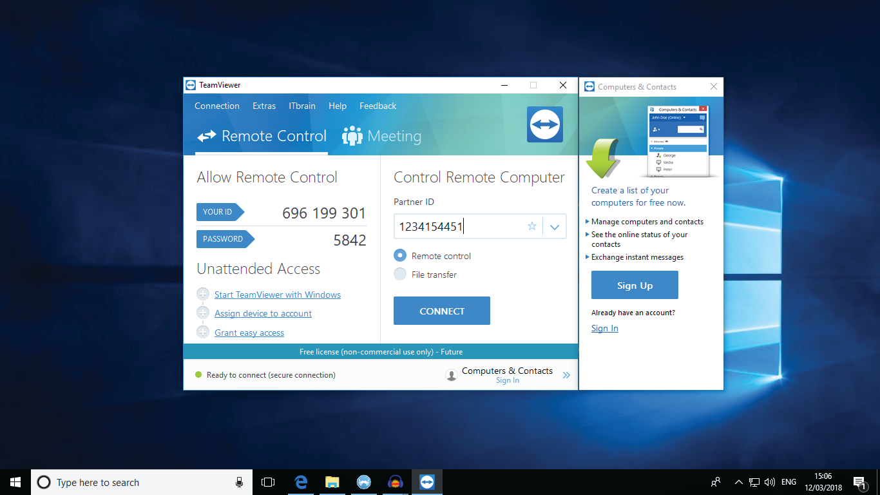
Task: Select the Remote control radio option
Action: (x=400, y=255)
